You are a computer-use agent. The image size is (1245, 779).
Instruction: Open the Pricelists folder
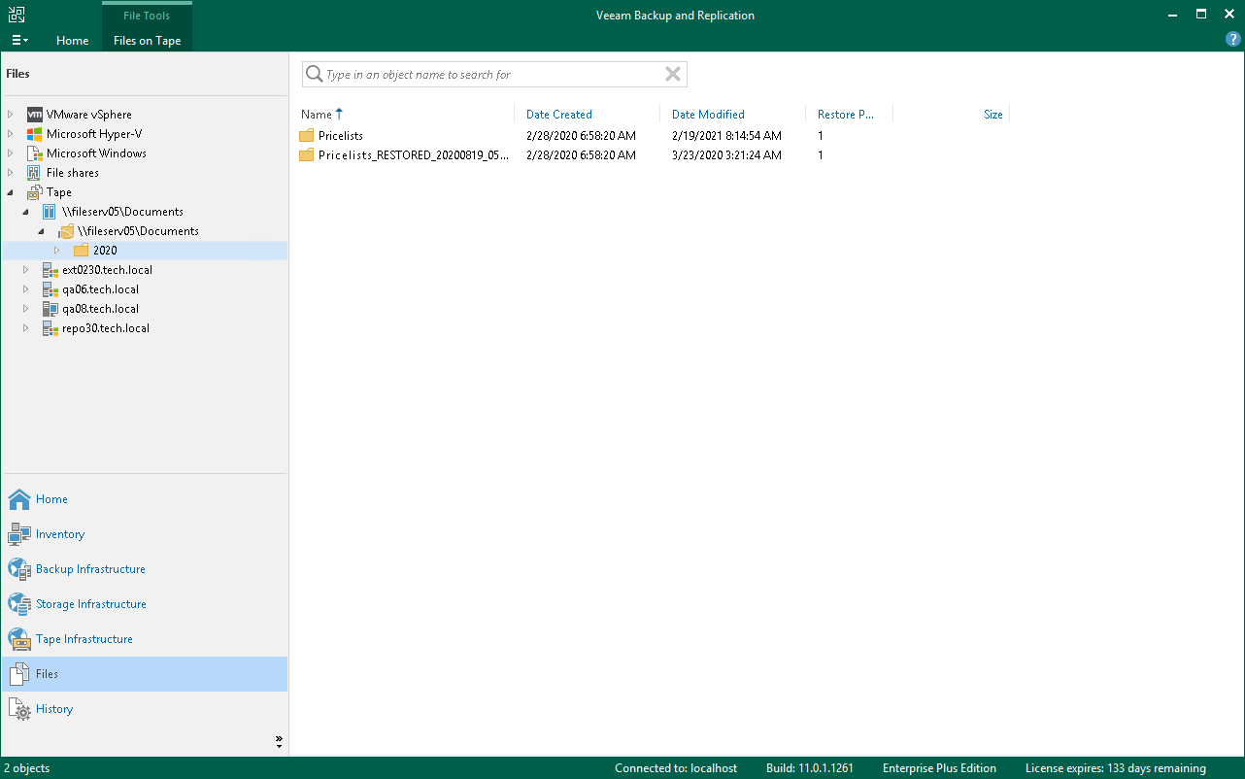(x=340, y=135)
